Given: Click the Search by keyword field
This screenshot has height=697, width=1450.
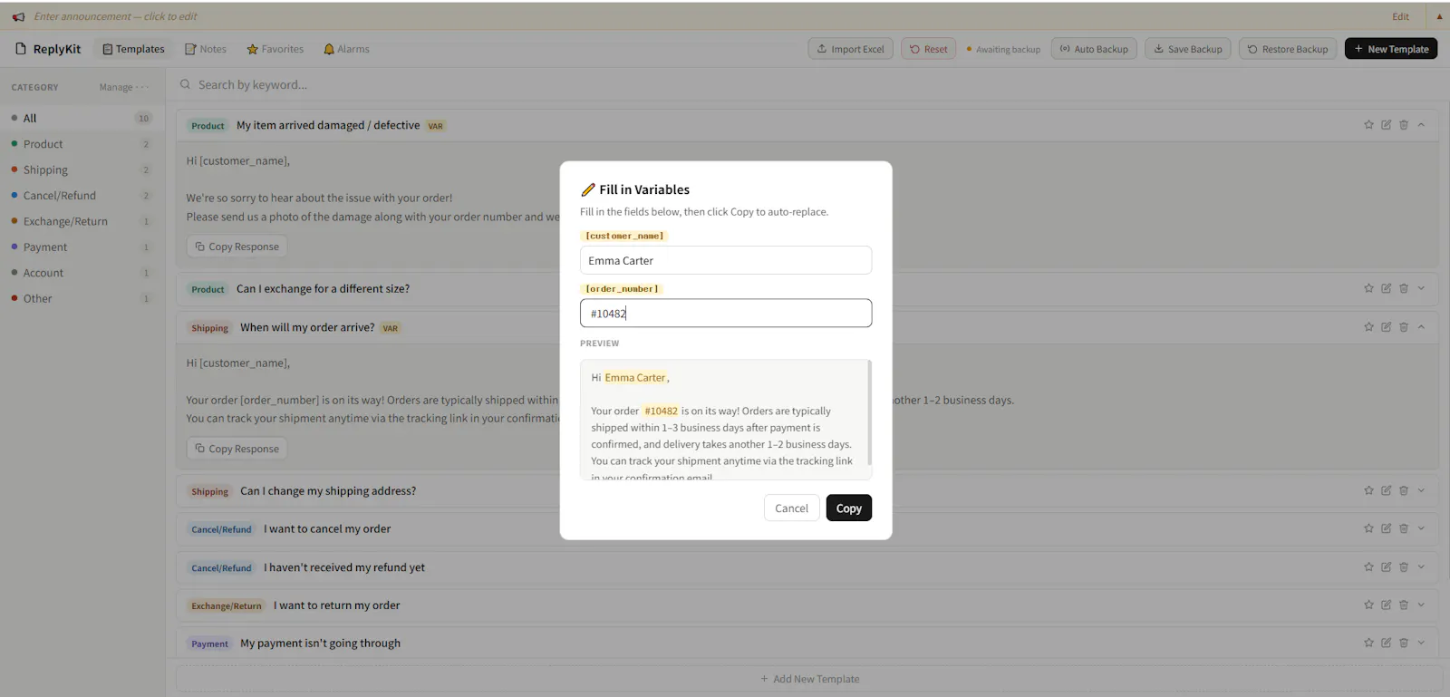Looking at the screenshot, I should pyautogui.click(x=807, y=84).
